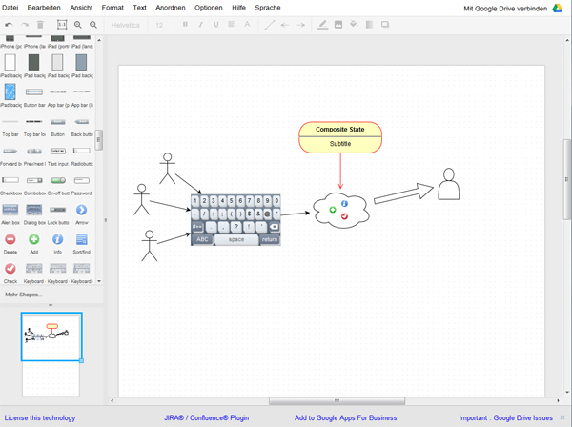Open the Bearbeiten menu
572x427 pixels.
pyautogui.click(x=44, y=8)
